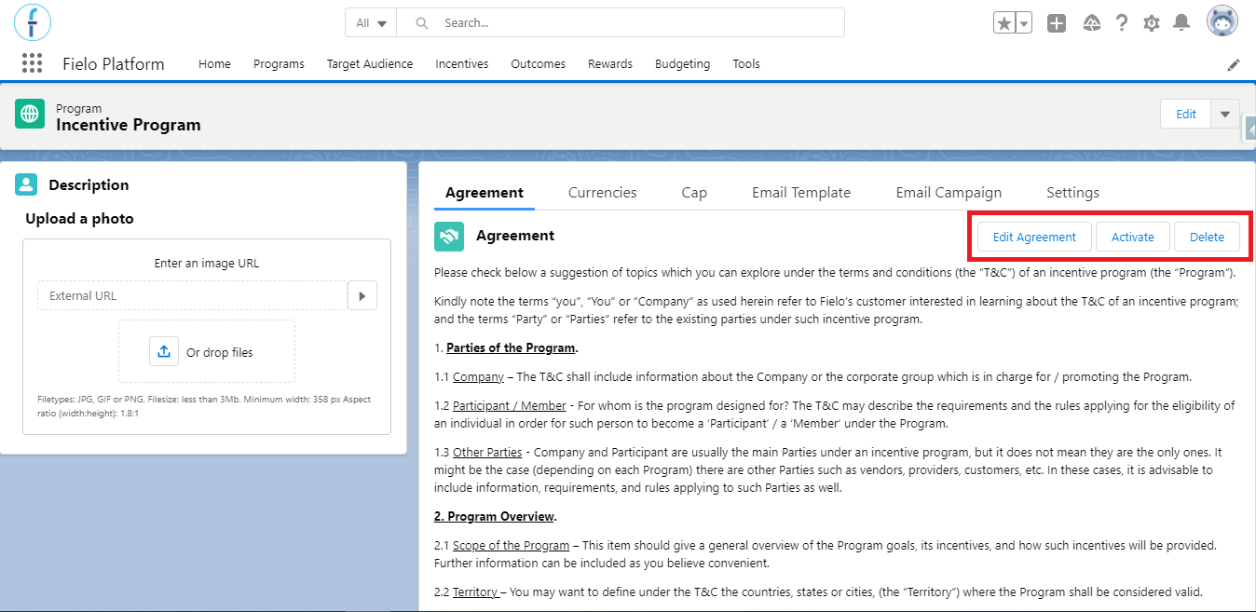This screenshot has height=612, width=1256.
Task: Click the Program Overview heading
Action: click(494, 516)
